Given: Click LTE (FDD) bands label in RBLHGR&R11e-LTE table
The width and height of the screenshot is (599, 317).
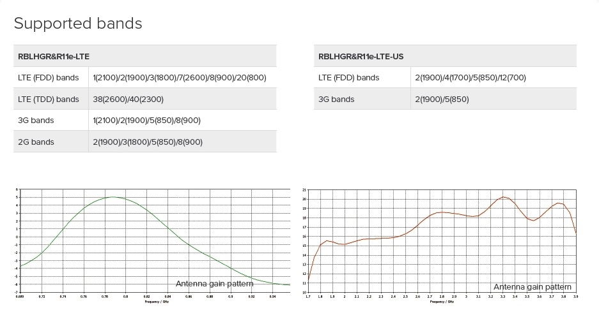Looking at the screenshot, I should tap(48, 78).
